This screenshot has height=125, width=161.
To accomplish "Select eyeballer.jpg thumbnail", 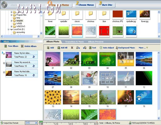I will click(131, 15).
